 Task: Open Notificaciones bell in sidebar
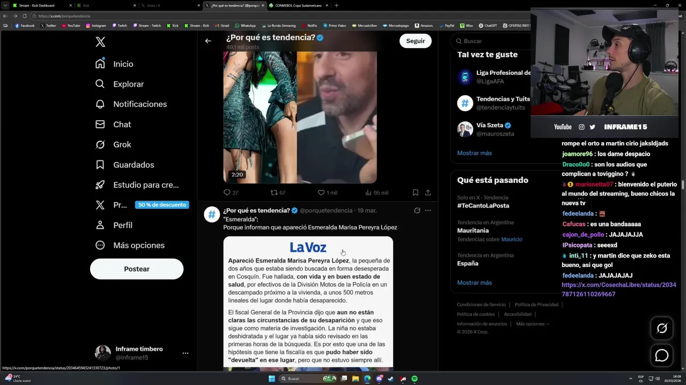click(100, 104)
